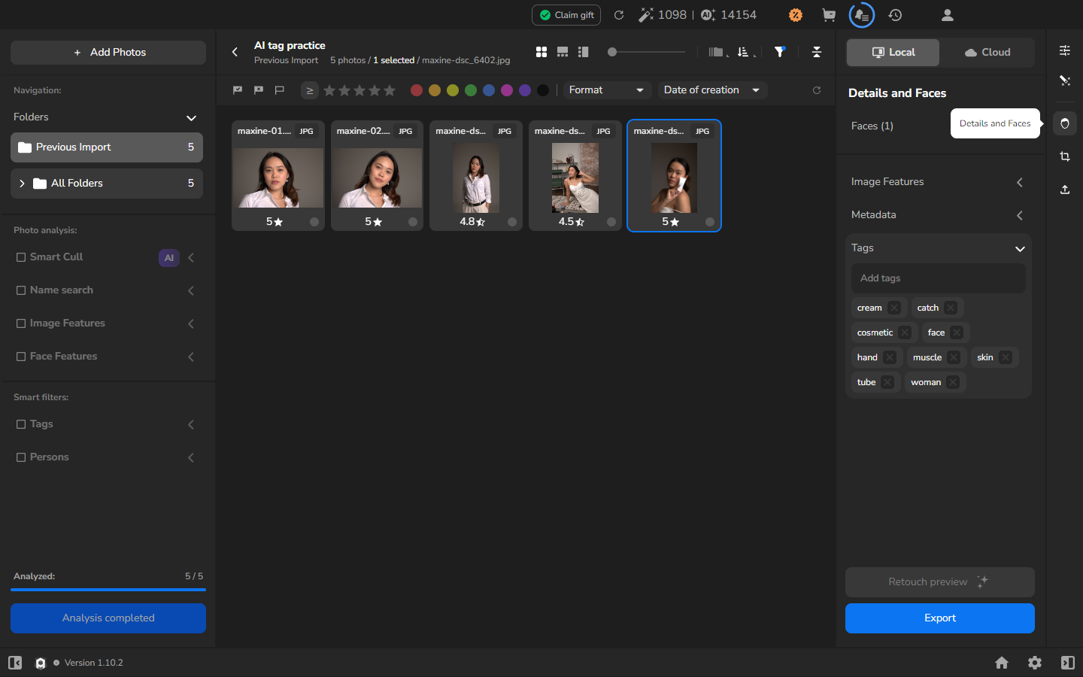Screen dimensions: 1083x677
Task: Collapse the Folders navigation section
Action: coord(191,118)
